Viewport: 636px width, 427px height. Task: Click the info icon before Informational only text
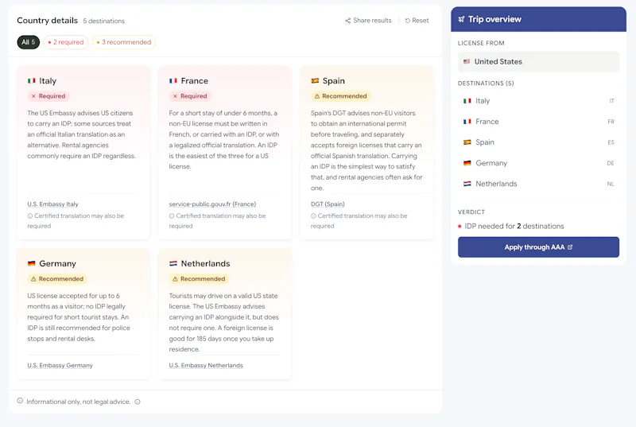[20, 401]
